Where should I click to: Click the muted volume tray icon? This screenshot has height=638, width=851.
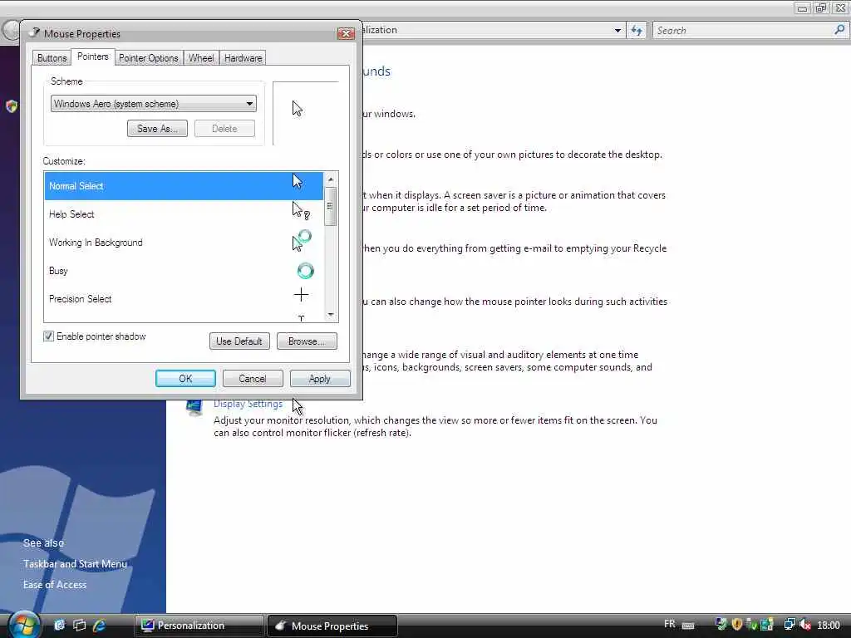[x=804, y=625]
